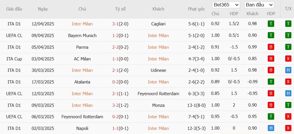
Task: Open the Bet365 bookmaker dropdown
Action: click(226, 5)
